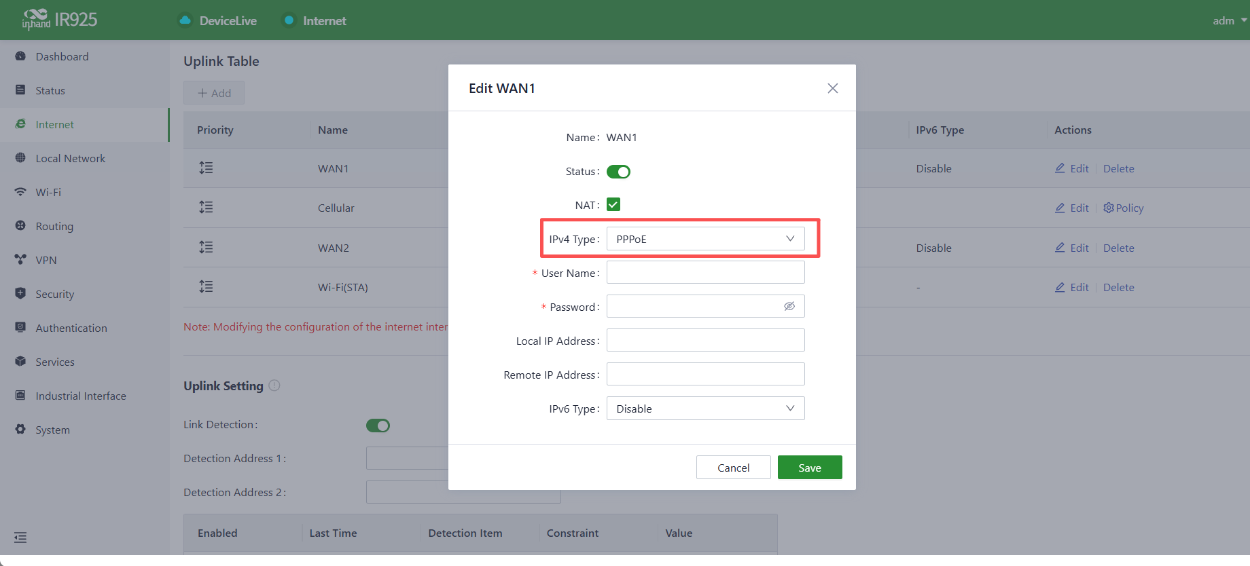This screenshot has width=1250, height=566.
Task: Click the Local IP Address field
Action: 705,341
